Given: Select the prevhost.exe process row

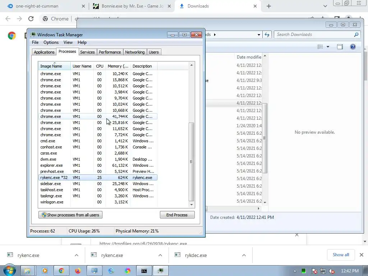Looking at the screenshot, I should click(x=98, y=171).
